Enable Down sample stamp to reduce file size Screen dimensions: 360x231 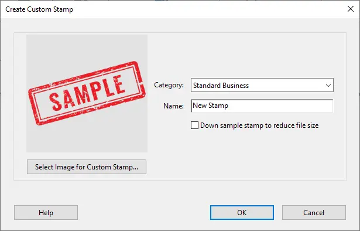(x=194, y=125)
